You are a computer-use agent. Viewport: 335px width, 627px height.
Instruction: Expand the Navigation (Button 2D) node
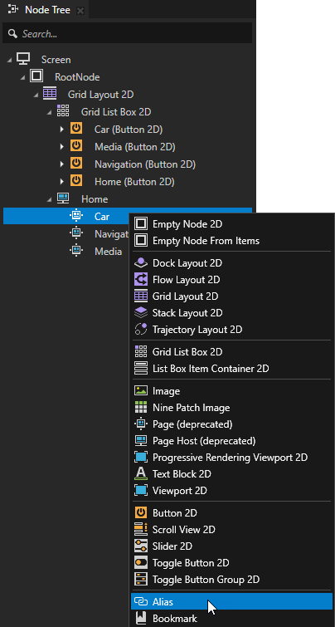point(62,164)
